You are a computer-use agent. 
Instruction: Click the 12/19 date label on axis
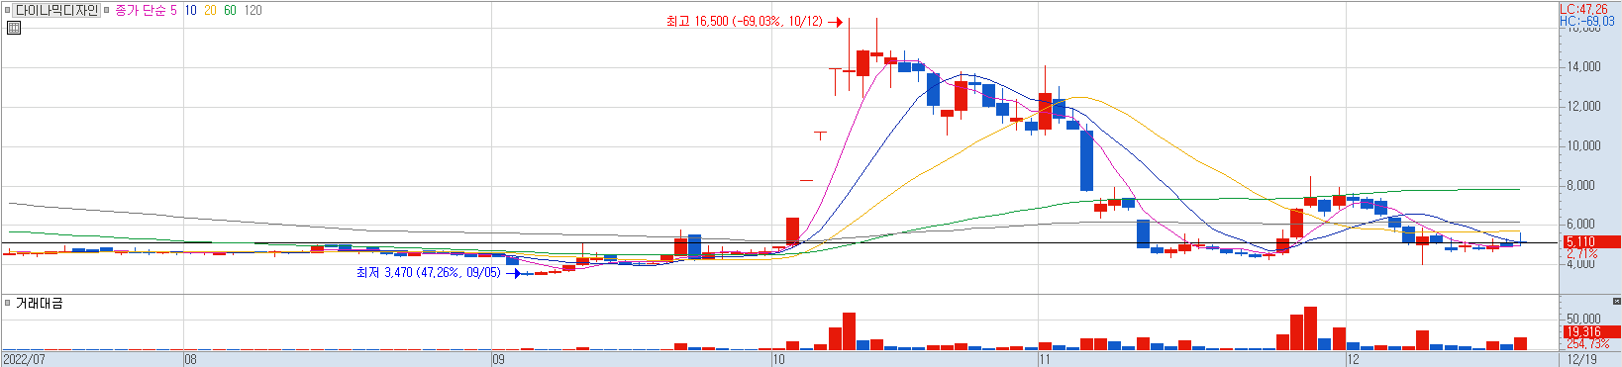point(1583,359)
